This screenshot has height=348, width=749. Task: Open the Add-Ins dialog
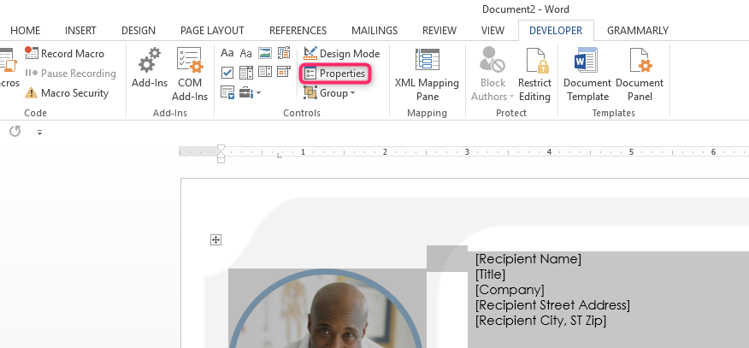click(x=150, y=68)
